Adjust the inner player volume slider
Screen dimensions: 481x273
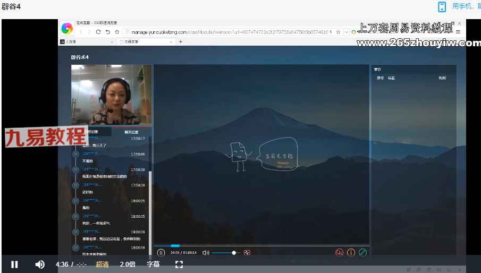226,253
